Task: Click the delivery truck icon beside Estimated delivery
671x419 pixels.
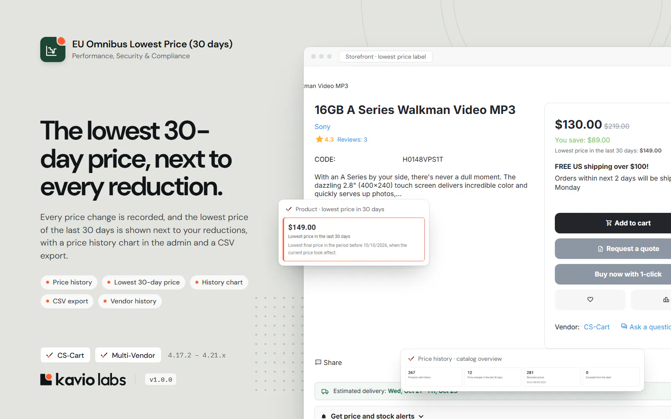Action: tap(325, 391)
